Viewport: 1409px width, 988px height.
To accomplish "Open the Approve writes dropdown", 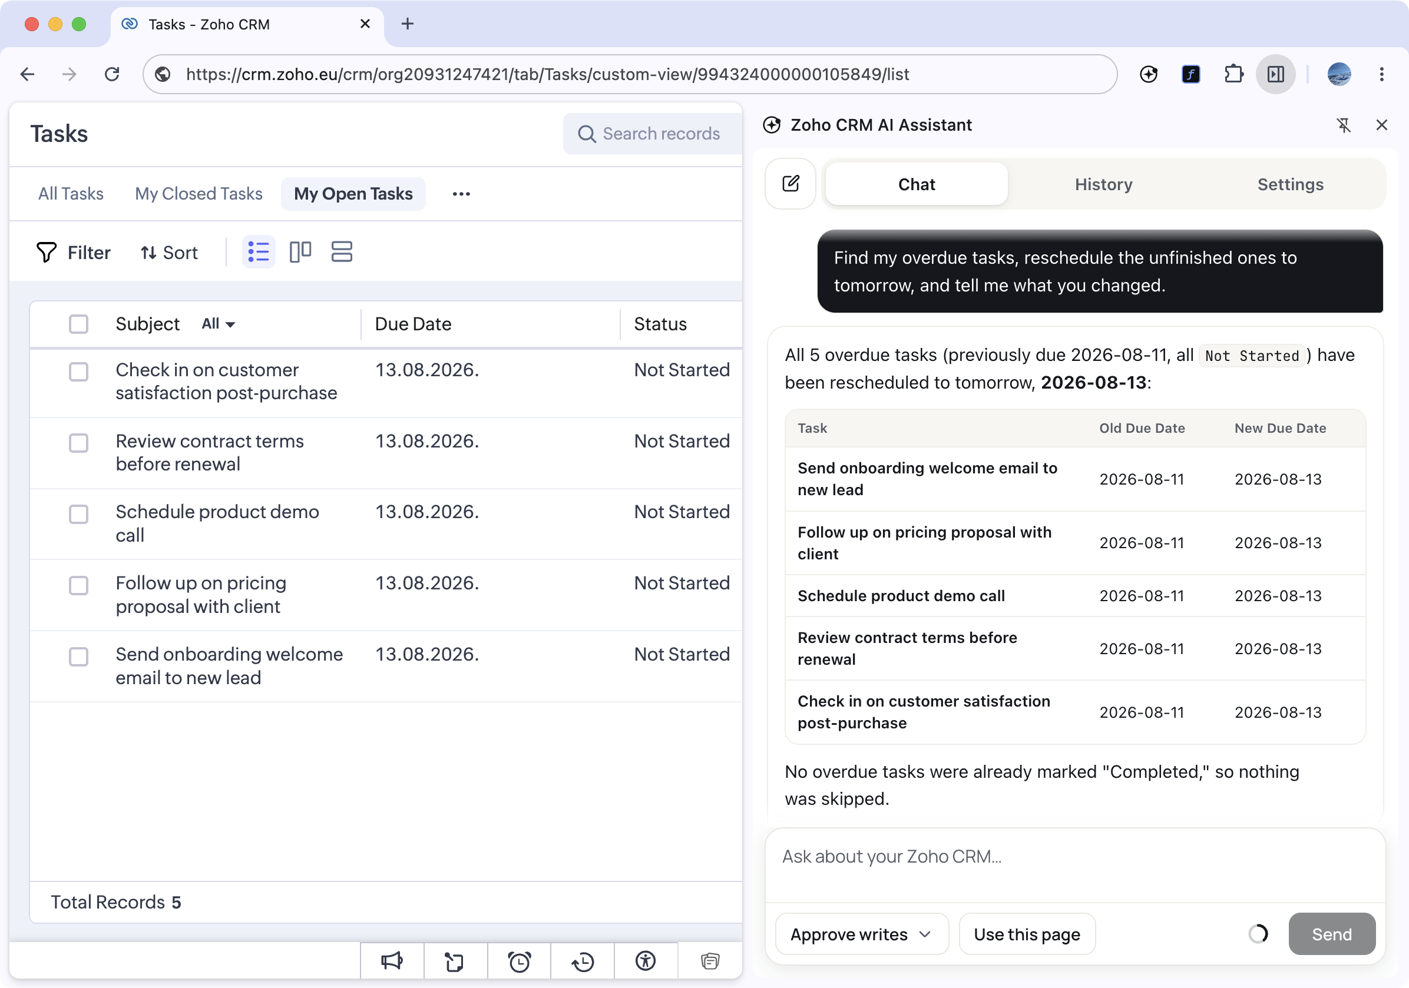I will pos(862,933).
